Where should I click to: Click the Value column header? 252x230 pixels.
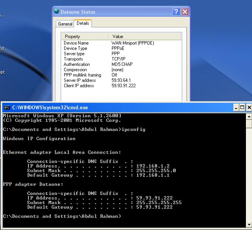click(x=145, y=37)
